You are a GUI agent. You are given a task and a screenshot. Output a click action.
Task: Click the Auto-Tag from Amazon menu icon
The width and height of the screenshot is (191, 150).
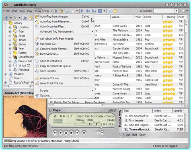click(37, 16)
